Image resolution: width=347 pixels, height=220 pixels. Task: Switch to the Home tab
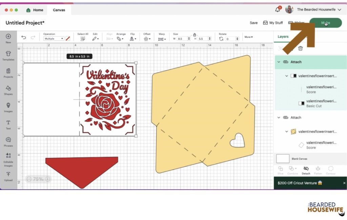coord(35,10)
